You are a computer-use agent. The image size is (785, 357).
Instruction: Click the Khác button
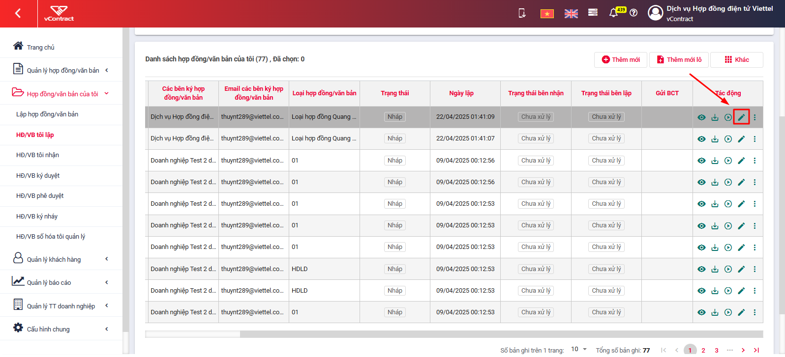click(x=737, y=60)
